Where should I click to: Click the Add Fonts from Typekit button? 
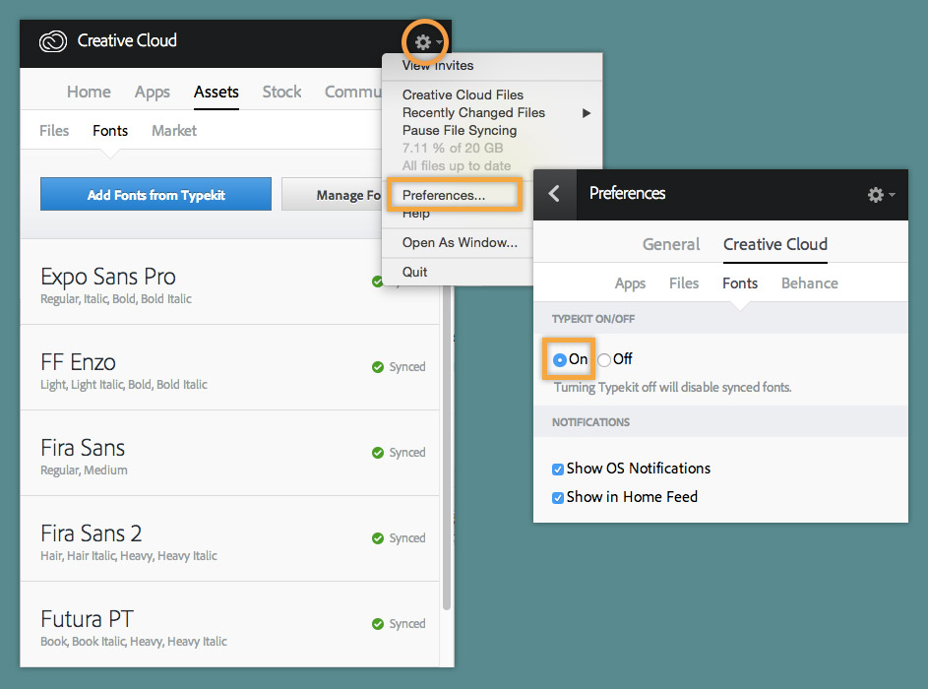155,194
